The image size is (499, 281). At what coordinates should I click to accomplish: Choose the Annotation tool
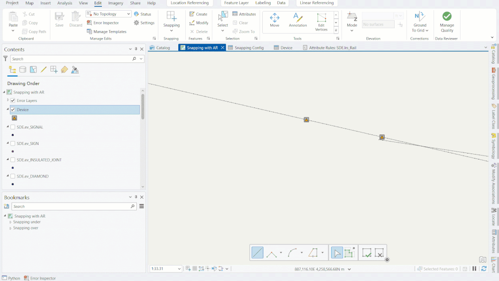298,20
